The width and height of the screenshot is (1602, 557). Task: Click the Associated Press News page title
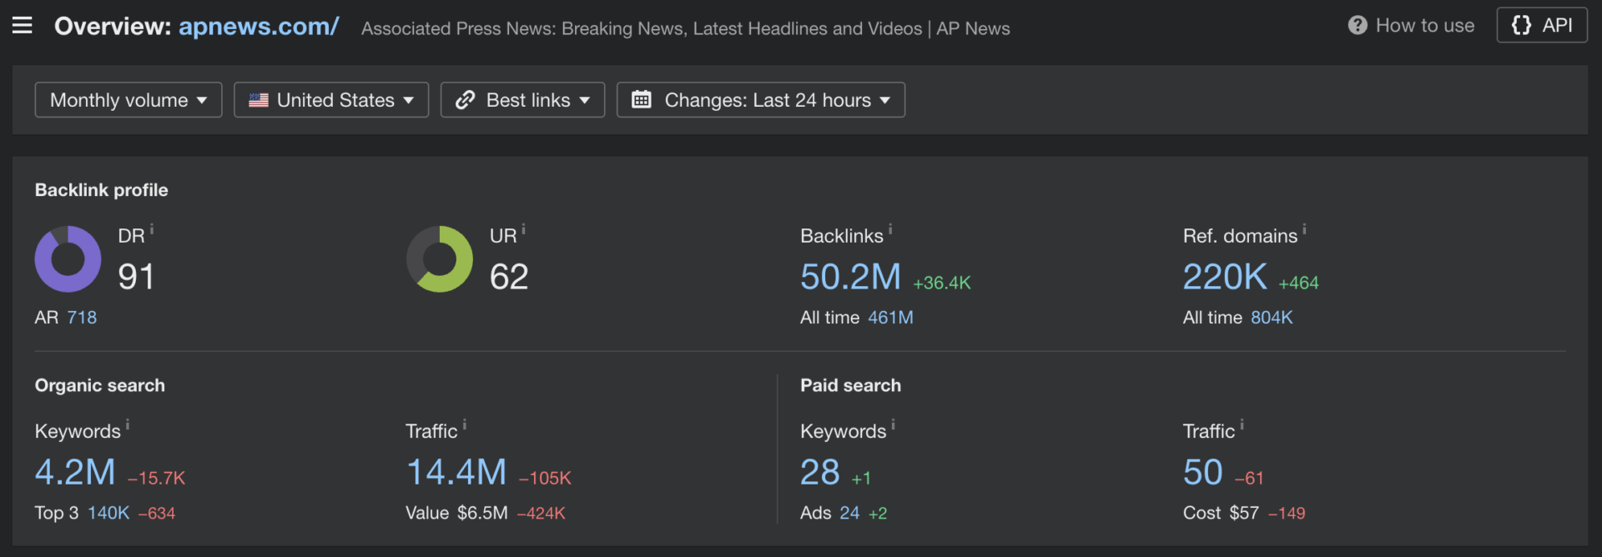click(x=685, y=28)
